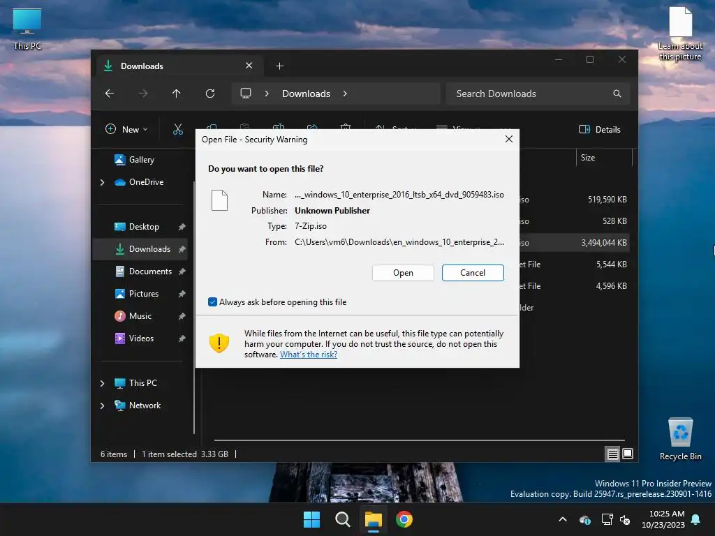Open taskbar Search

point(342,519)
